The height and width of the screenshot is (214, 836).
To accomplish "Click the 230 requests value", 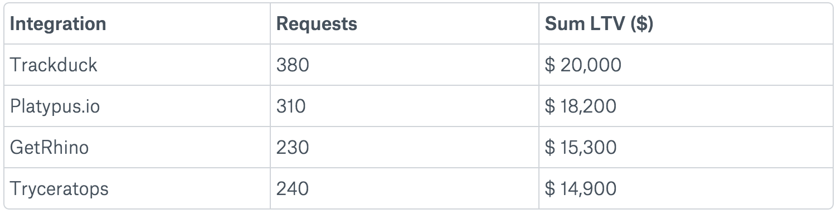I will point(293,148).
